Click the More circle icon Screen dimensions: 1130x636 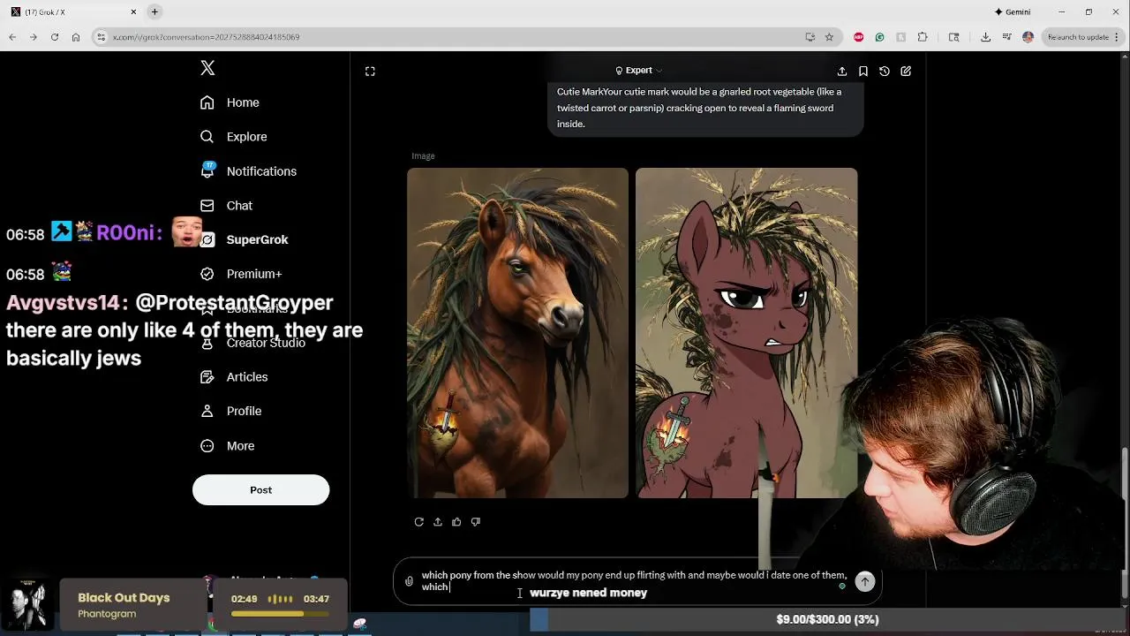point(207,446)
